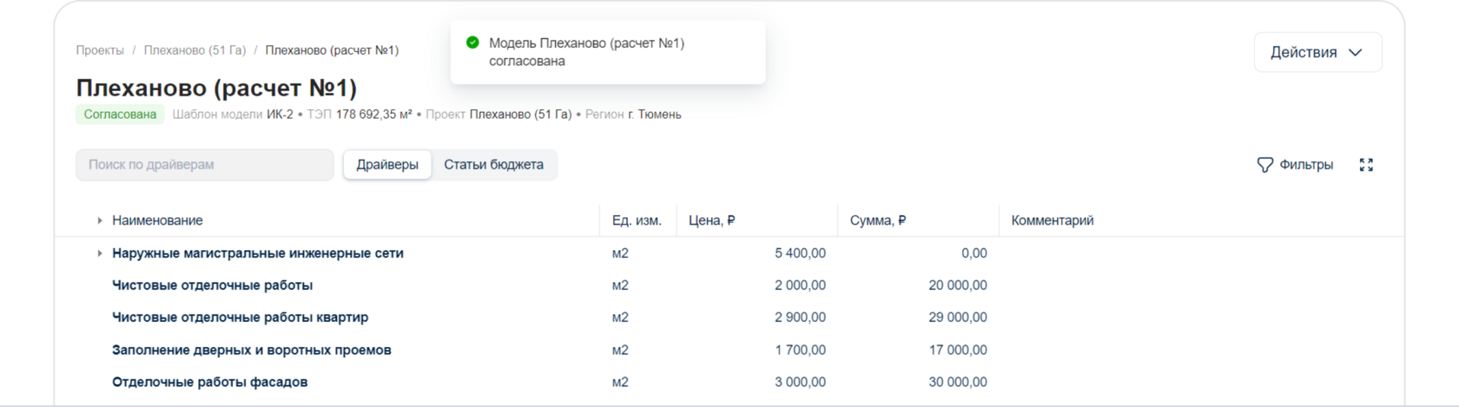Click the Комментарий column header
Image resolution: width=1459 pixels, height=407 pixels.
[x=1052, y=220]
